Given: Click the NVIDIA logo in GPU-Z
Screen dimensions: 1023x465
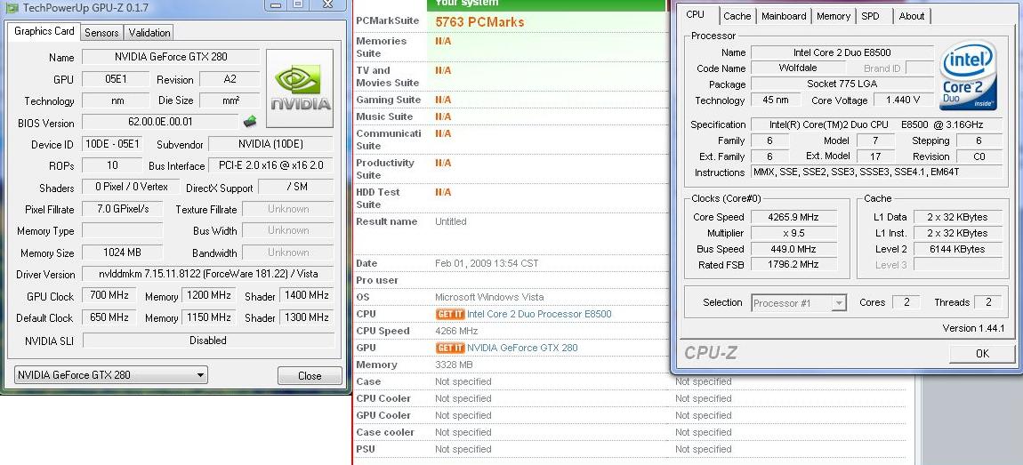Looking at the screenshot, I should pyautogui.click(x=300, y=88).
